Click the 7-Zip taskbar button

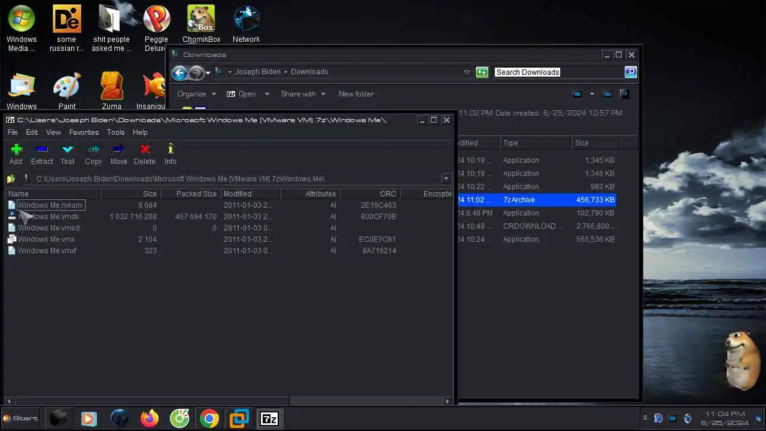tap(270, 418)
